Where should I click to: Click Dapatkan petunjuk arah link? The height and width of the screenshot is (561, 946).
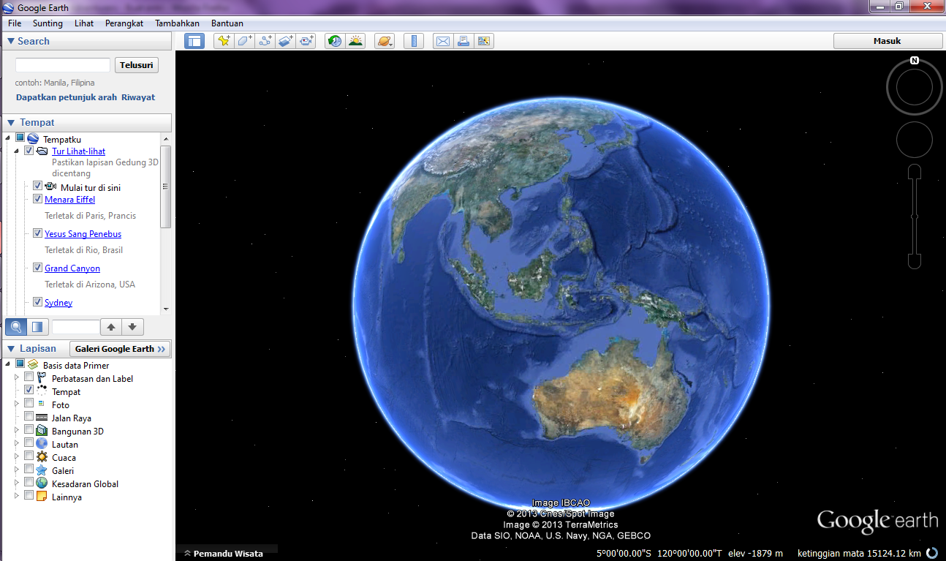pos(67,97)
